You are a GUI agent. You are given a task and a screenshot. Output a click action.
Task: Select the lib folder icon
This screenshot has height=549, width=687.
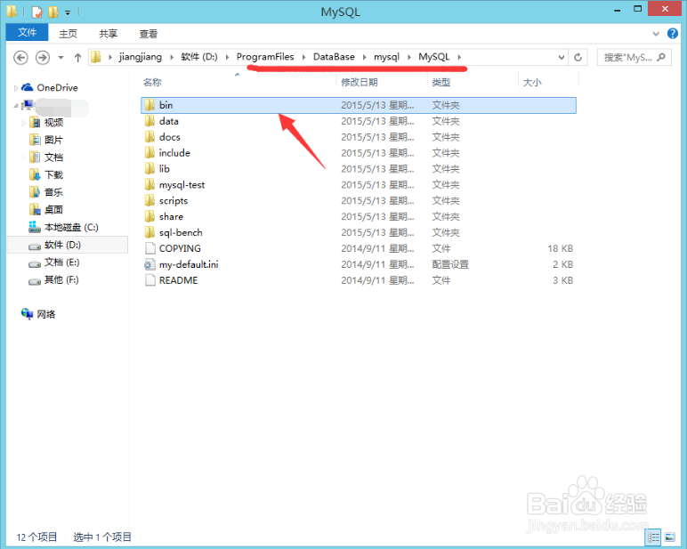[x=150, y=168]
